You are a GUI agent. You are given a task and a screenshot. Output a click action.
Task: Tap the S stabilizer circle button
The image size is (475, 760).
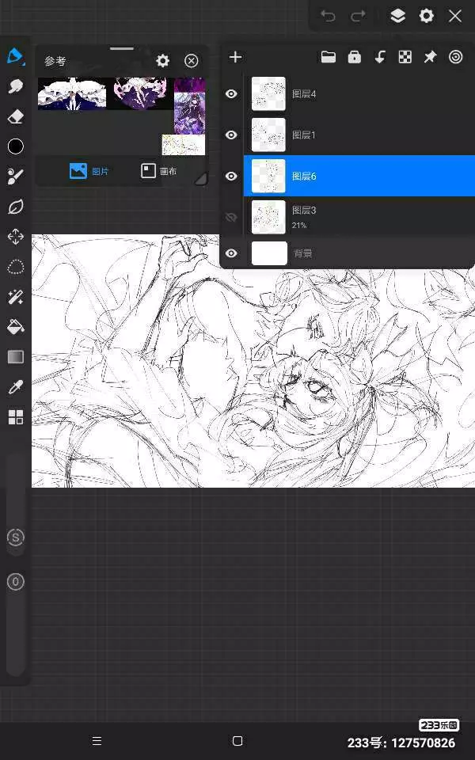[16, 537]
